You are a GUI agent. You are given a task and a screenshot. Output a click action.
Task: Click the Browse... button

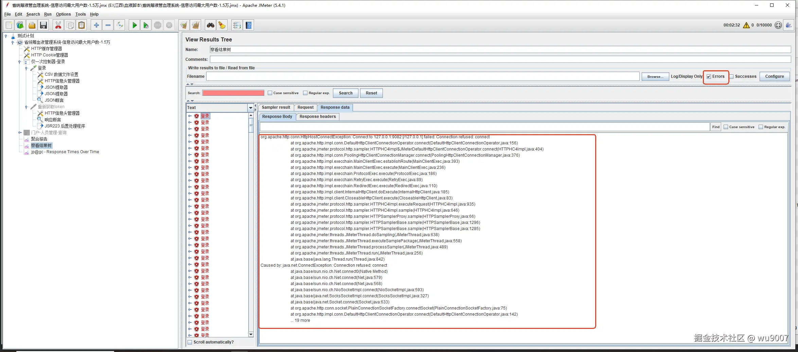tap(655, 76)
